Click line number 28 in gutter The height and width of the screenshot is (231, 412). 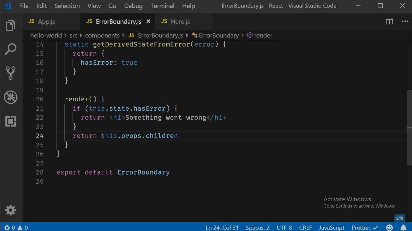coord(40,172)
